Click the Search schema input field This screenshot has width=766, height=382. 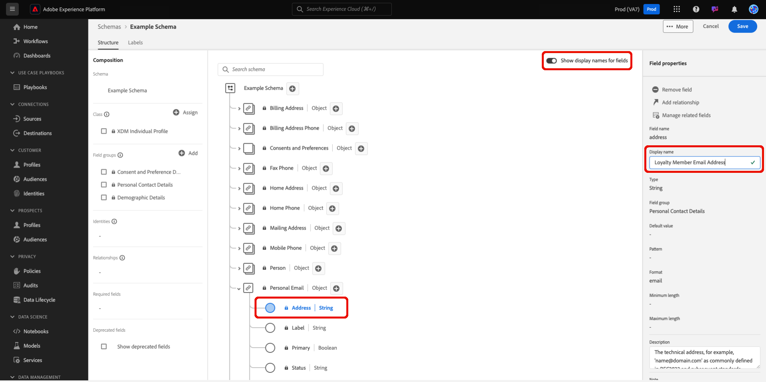270,69
